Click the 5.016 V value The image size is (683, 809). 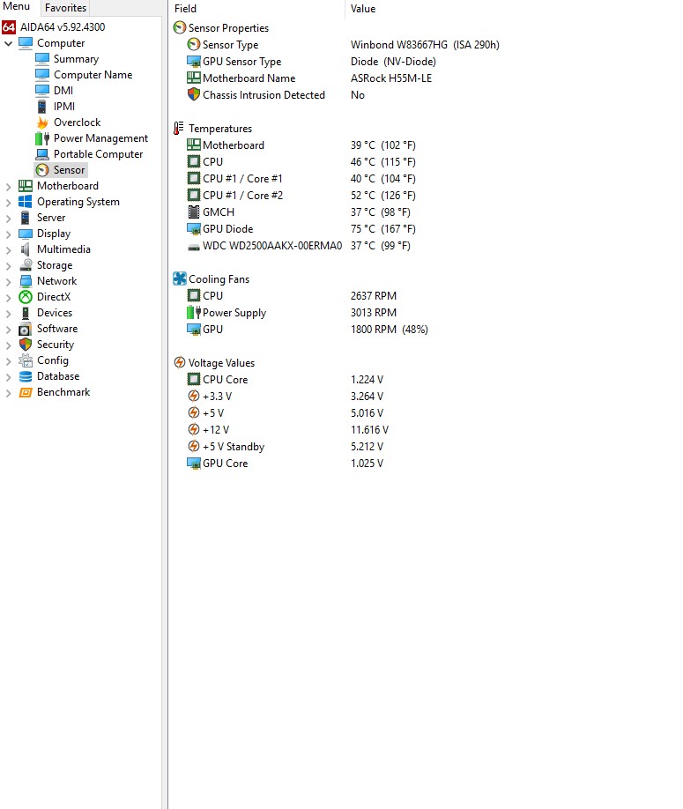coord(367,413)
